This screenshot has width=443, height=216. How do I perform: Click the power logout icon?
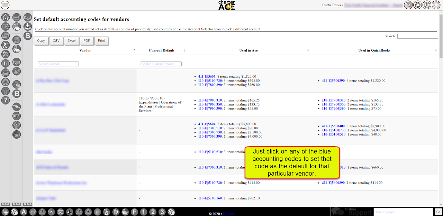pyautogui.click(x=427, y=5)
